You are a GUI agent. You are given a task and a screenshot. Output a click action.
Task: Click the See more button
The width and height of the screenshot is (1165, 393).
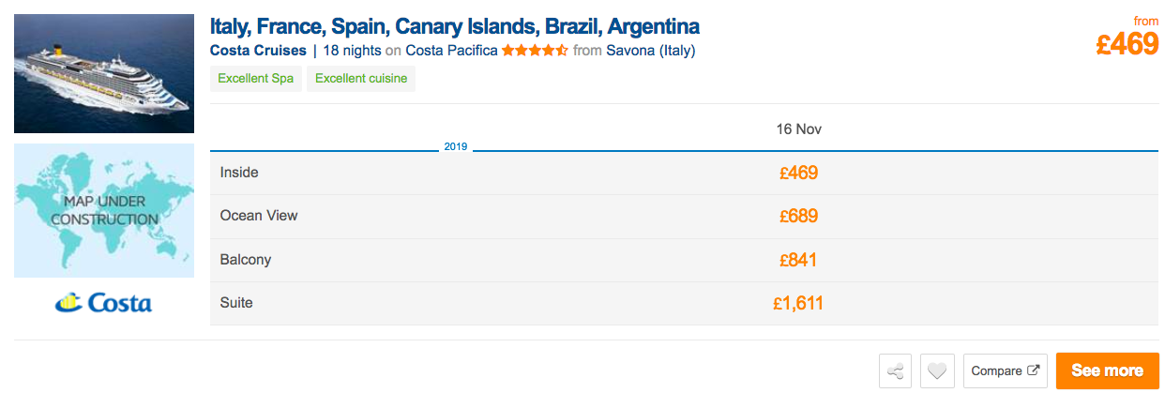[1108, 370]
